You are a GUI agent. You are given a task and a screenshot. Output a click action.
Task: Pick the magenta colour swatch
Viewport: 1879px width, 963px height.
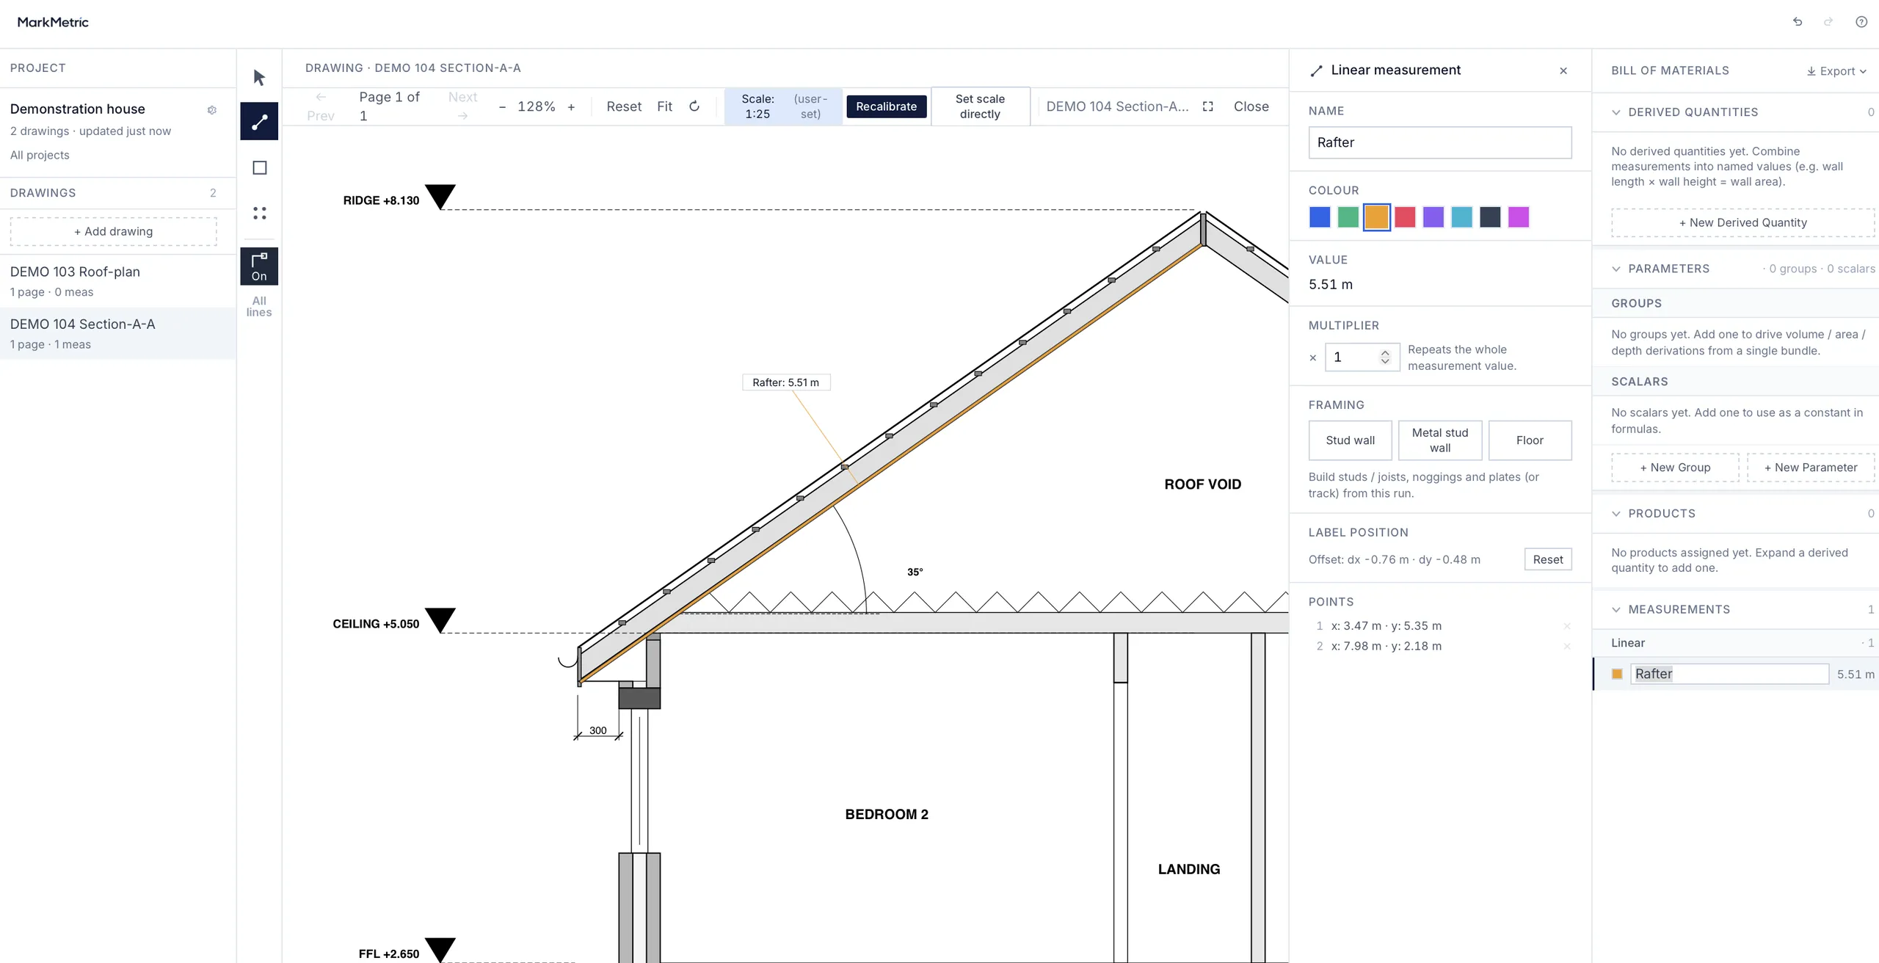[1518, 217]
